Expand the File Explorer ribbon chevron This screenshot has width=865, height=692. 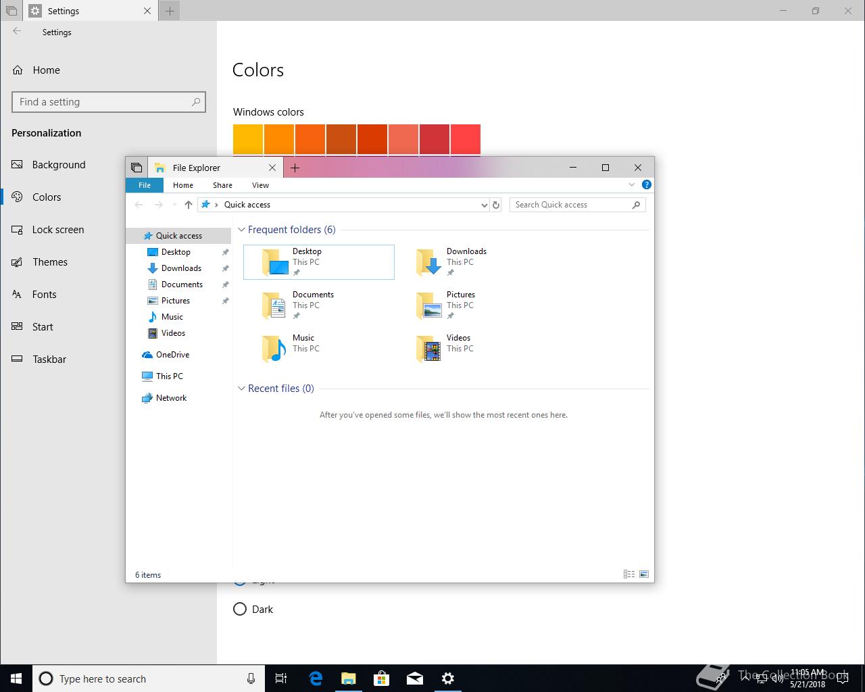(x=632, y=184)
